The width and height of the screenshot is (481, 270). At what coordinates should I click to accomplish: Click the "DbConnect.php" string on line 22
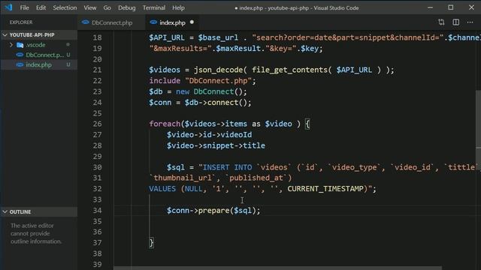[218, 81]
